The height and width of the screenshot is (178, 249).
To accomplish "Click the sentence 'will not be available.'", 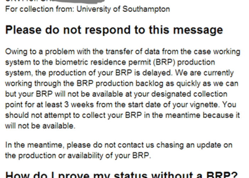I will pos(40,126).
